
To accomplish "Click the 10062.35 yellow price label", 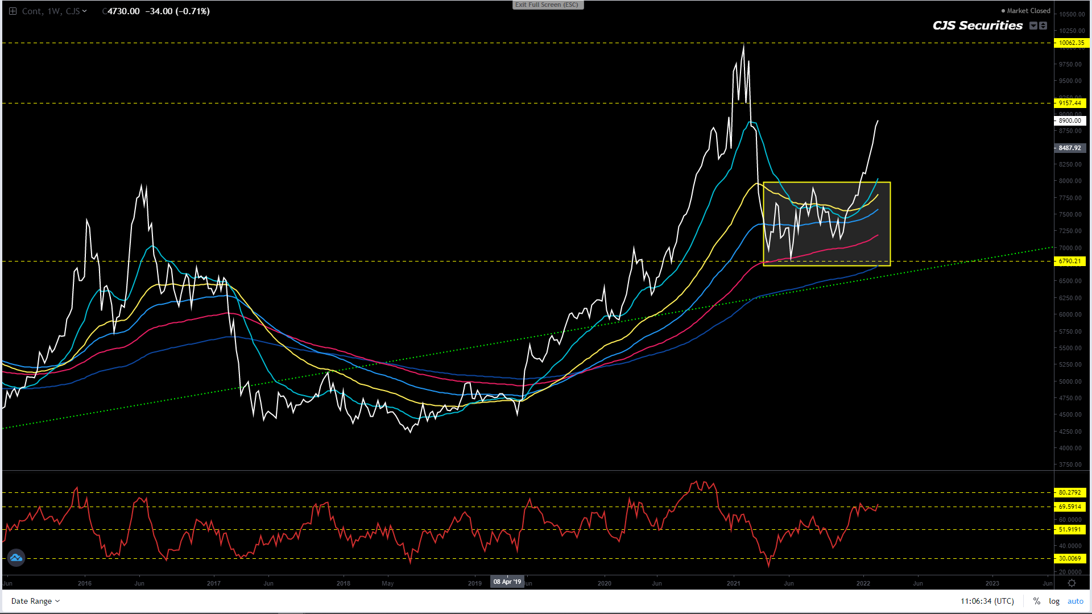I will point(1070,43).
